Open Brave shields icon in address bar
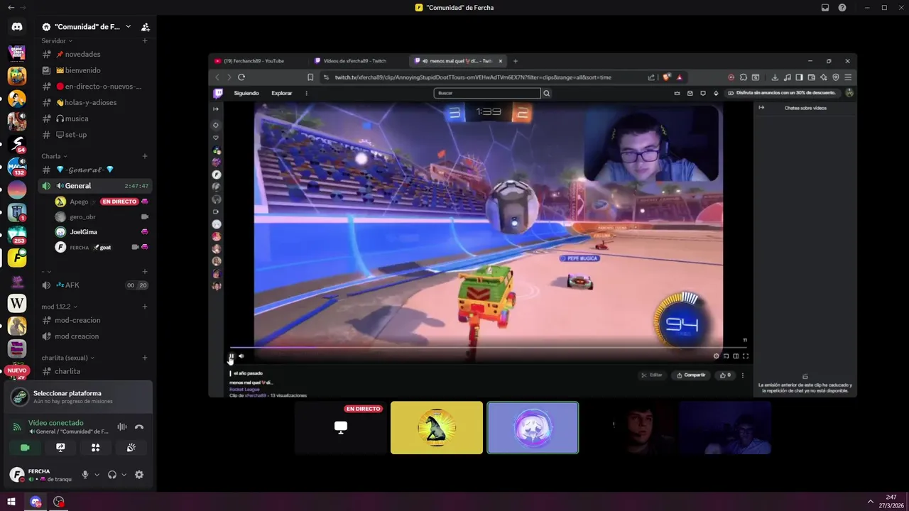The image size is (909, 511). pos(666,77)
